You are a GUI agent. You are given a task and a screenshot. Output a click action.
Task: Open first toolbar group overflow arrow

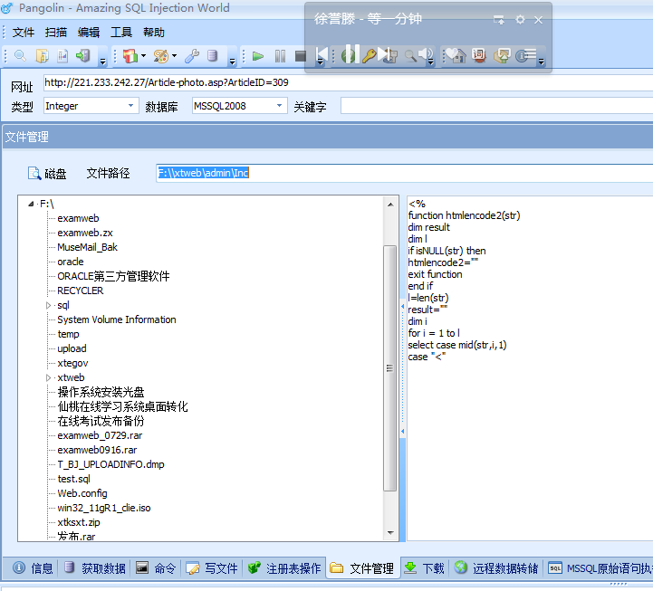pos(102,62)
